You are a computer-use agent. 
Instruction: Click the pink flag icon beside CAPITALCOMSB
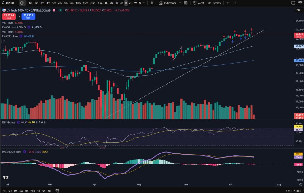click(54, 10)
